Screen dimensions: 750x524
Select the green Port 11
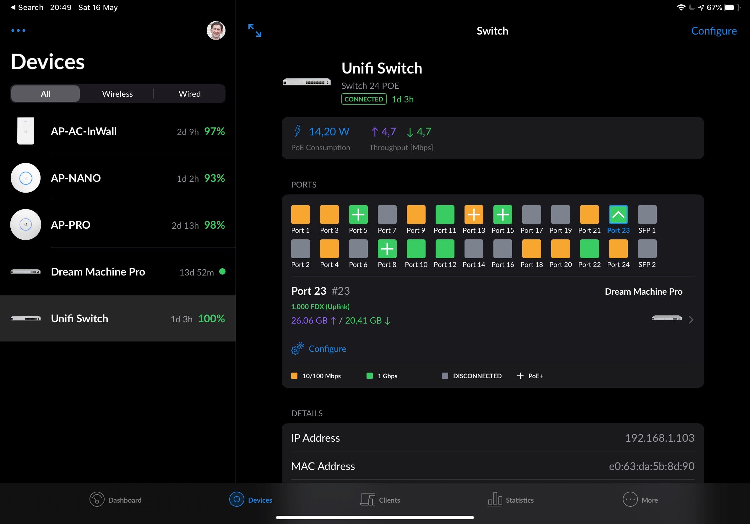click(x=445, y=215)
